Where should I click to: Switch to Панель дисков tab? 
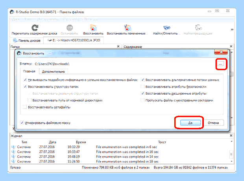point(27,41)
